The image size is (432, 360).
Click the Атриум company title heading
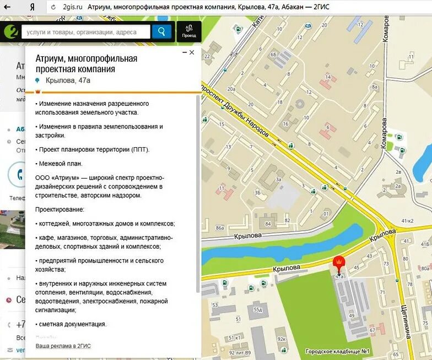86,64
